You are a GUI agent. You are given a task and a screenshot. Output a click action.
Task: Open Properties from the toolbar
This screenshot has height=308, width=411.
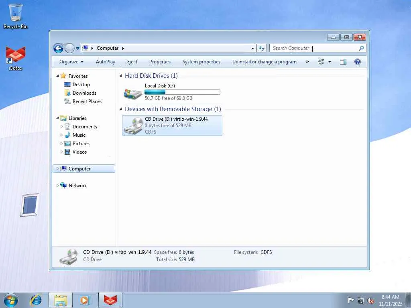point(160,62)
